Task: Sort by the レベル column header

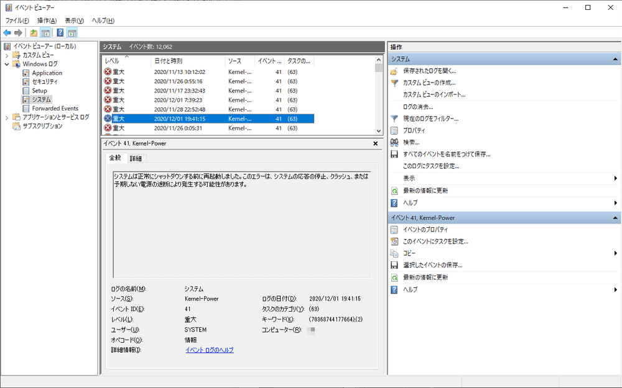Action: (x=126, y=61)
